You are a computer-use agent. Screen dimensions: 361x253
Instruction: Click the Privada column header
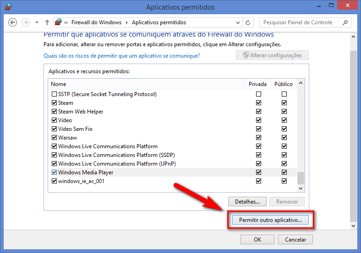tap(257, 84)
